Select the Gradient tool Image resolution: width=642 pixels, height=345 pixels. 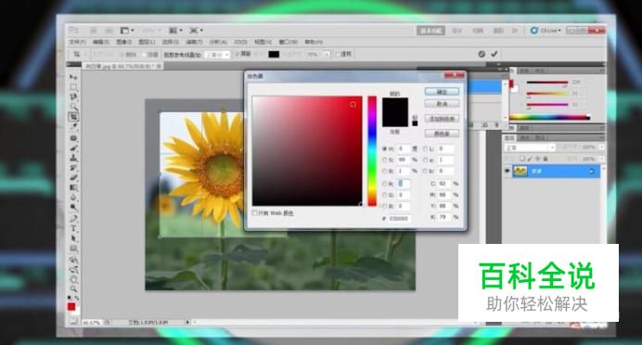73,187
